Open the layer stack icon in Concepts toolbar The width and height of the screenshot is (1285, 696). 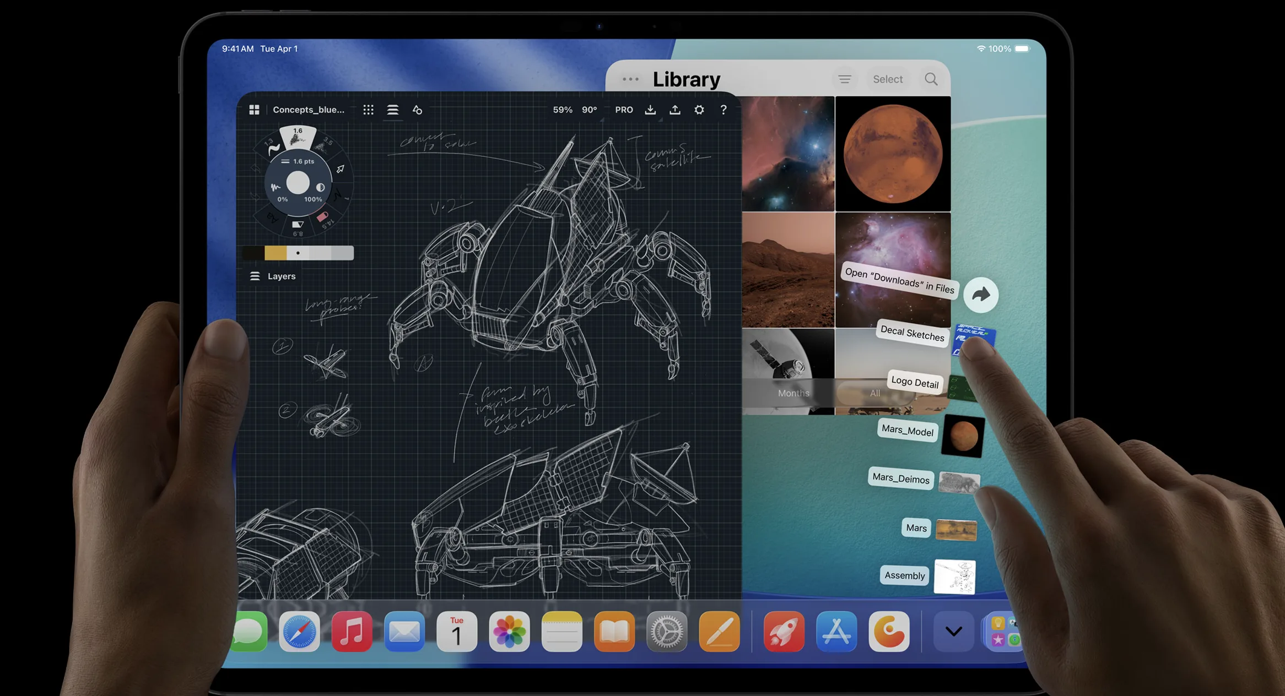392,109
